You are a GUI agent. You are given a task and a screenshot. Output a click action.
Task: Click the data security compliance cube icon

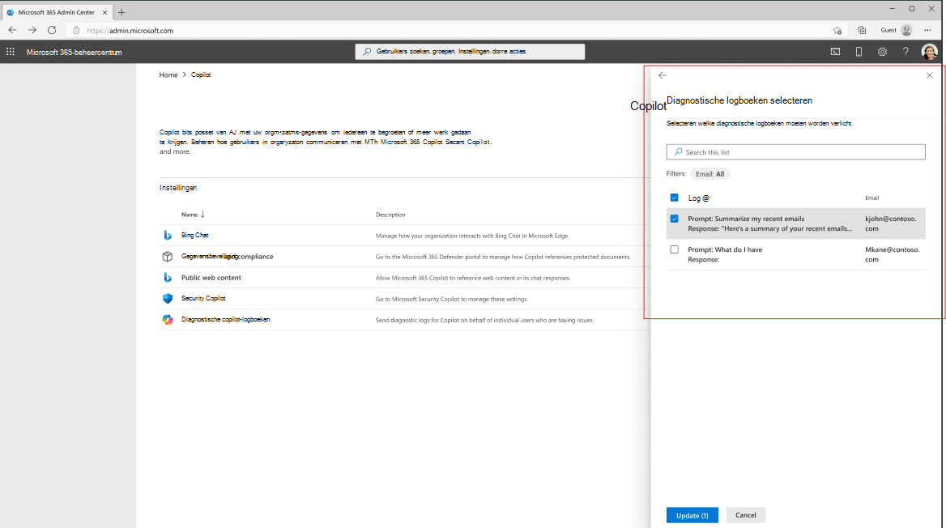click(x=168, y=257)
